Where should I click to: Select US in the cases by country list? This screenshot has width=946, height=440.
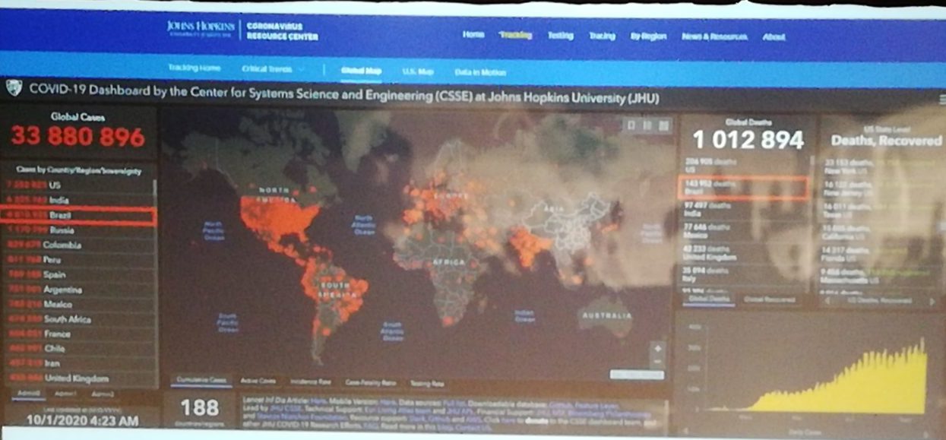click(x=77, y=185)
